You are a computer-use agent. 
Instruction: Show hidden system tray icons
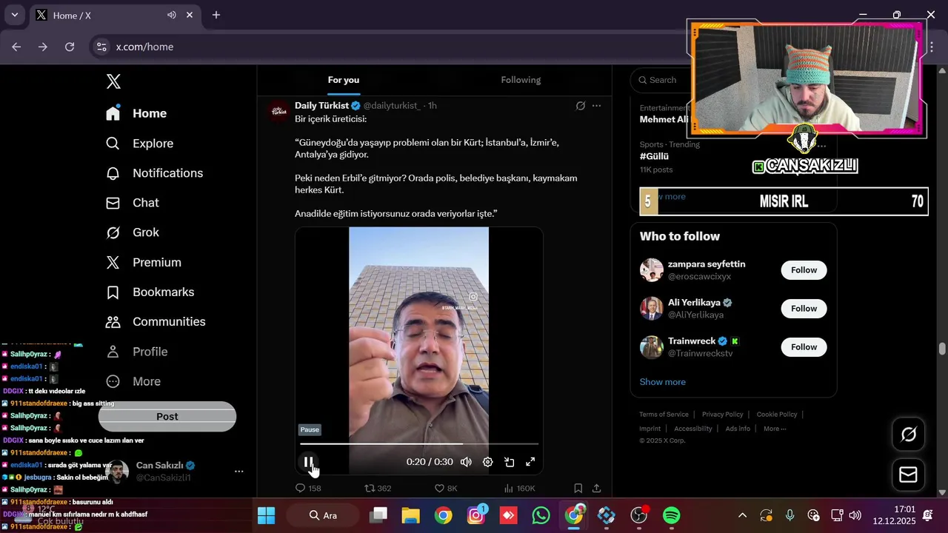point(742,515)
